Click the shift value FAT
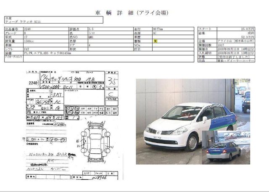This screenshot has width=269, height=192. pyautogui.click(x=26, y=49)
